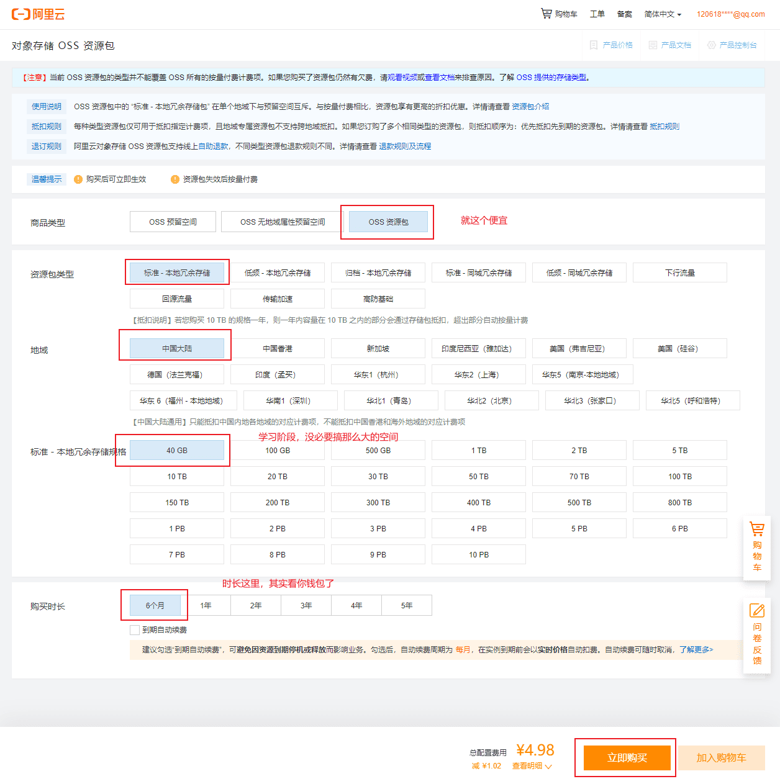Choose the 500 GB storage size
Viewport: 780px width, 784px height.
coord(378,450)
